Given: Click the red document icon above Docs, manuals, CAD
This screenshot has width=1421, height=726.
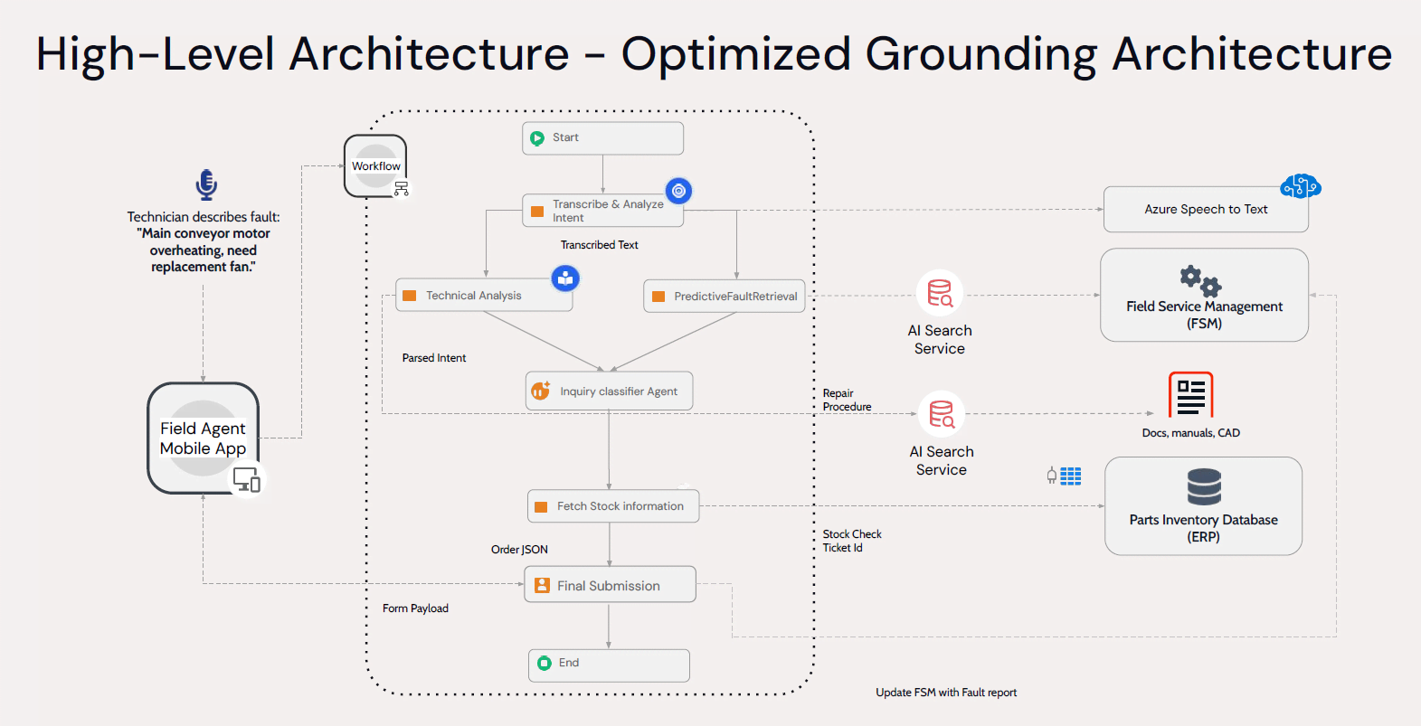Looking at the screenshot, I should pos(1190,395).
